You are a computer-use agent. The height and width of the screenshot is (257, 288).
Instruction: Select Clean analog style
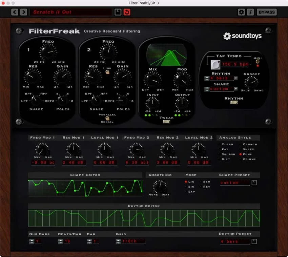tap(226, 145)
